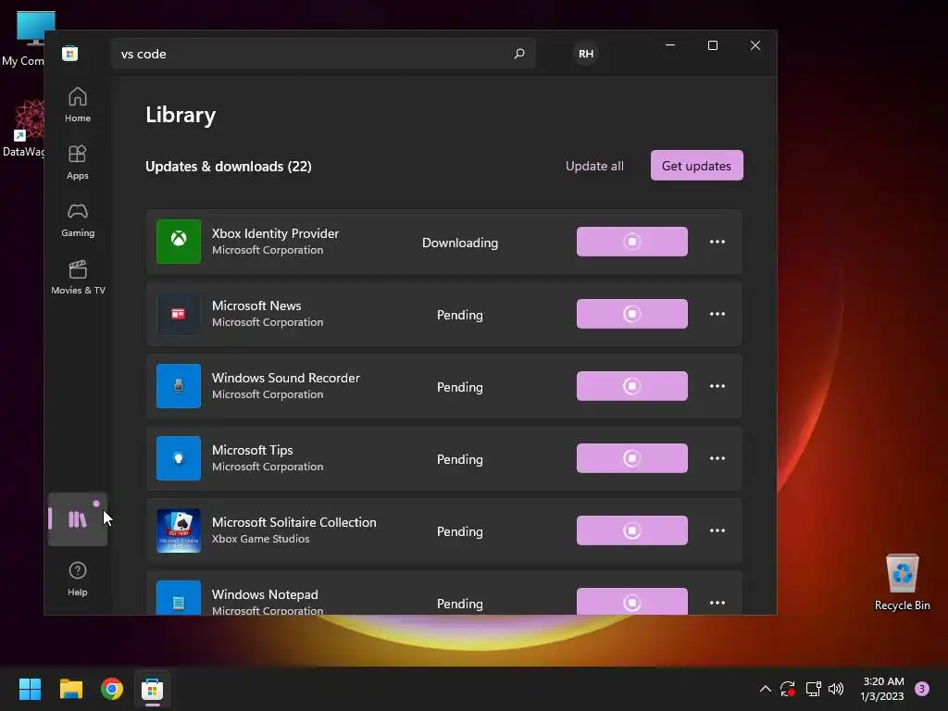Viewport: 948px width, 711px height.
Task: Open more options for Windows Sound Recorder
Action: (x=717, y=386)
